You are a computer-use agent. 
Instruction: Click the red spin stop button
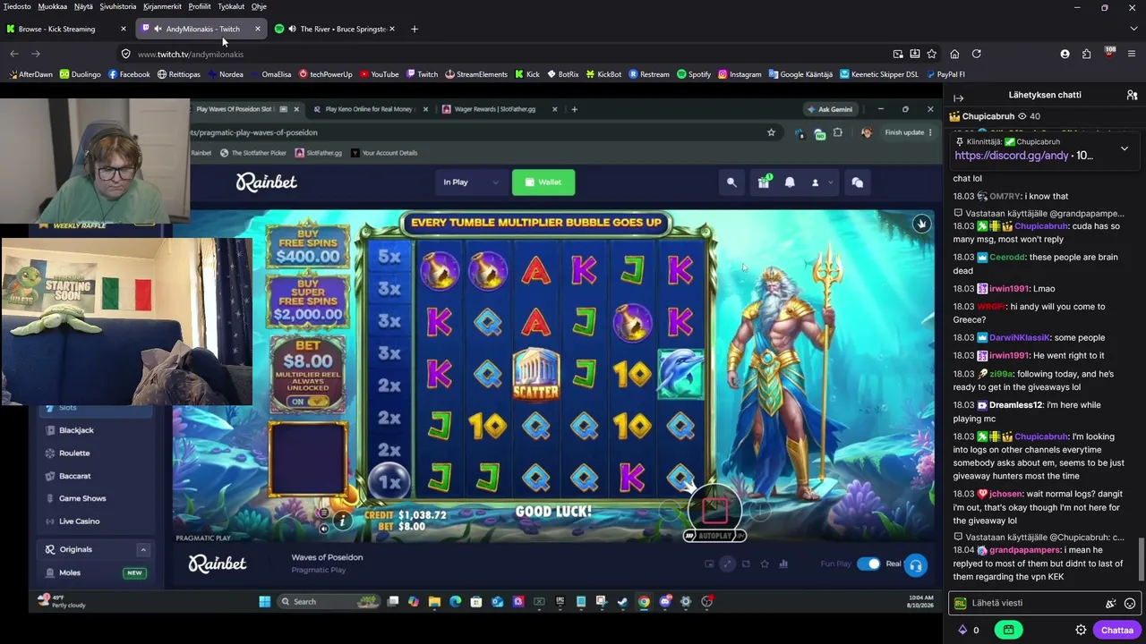click(714, 509)
